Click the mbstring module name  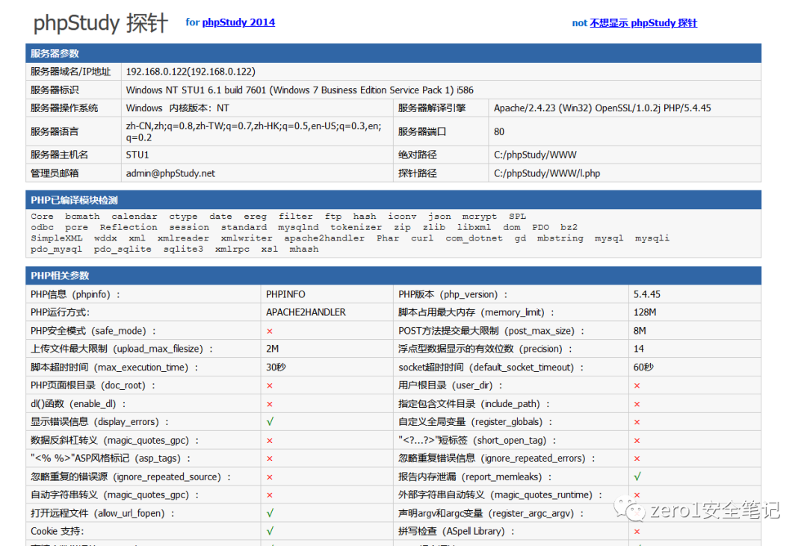(560, 238)
